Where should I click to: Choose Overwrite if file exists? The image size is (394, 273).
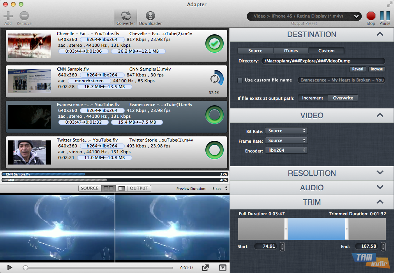(x=343, y=98)
